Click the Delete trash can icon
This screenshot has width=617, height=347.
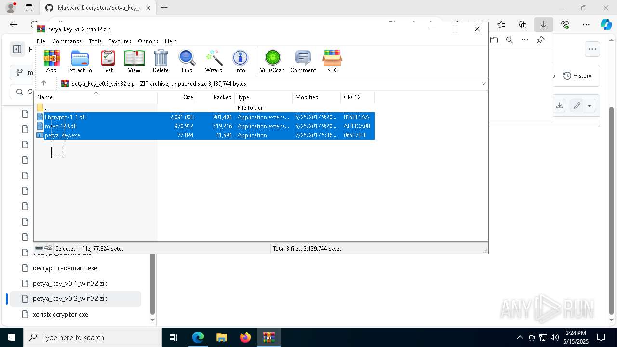[161, 61]
